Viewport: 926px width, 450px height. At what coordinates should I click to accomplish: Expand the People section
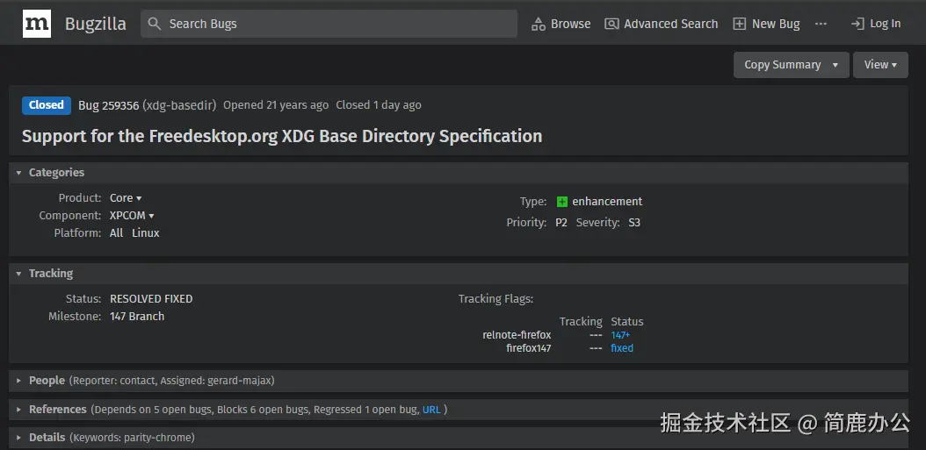tap(18, 381)
